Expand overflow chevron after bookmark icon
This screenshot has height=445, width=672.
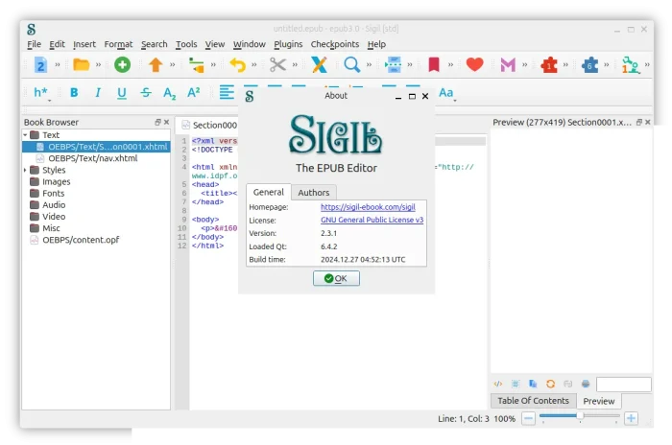coord(450,65)
